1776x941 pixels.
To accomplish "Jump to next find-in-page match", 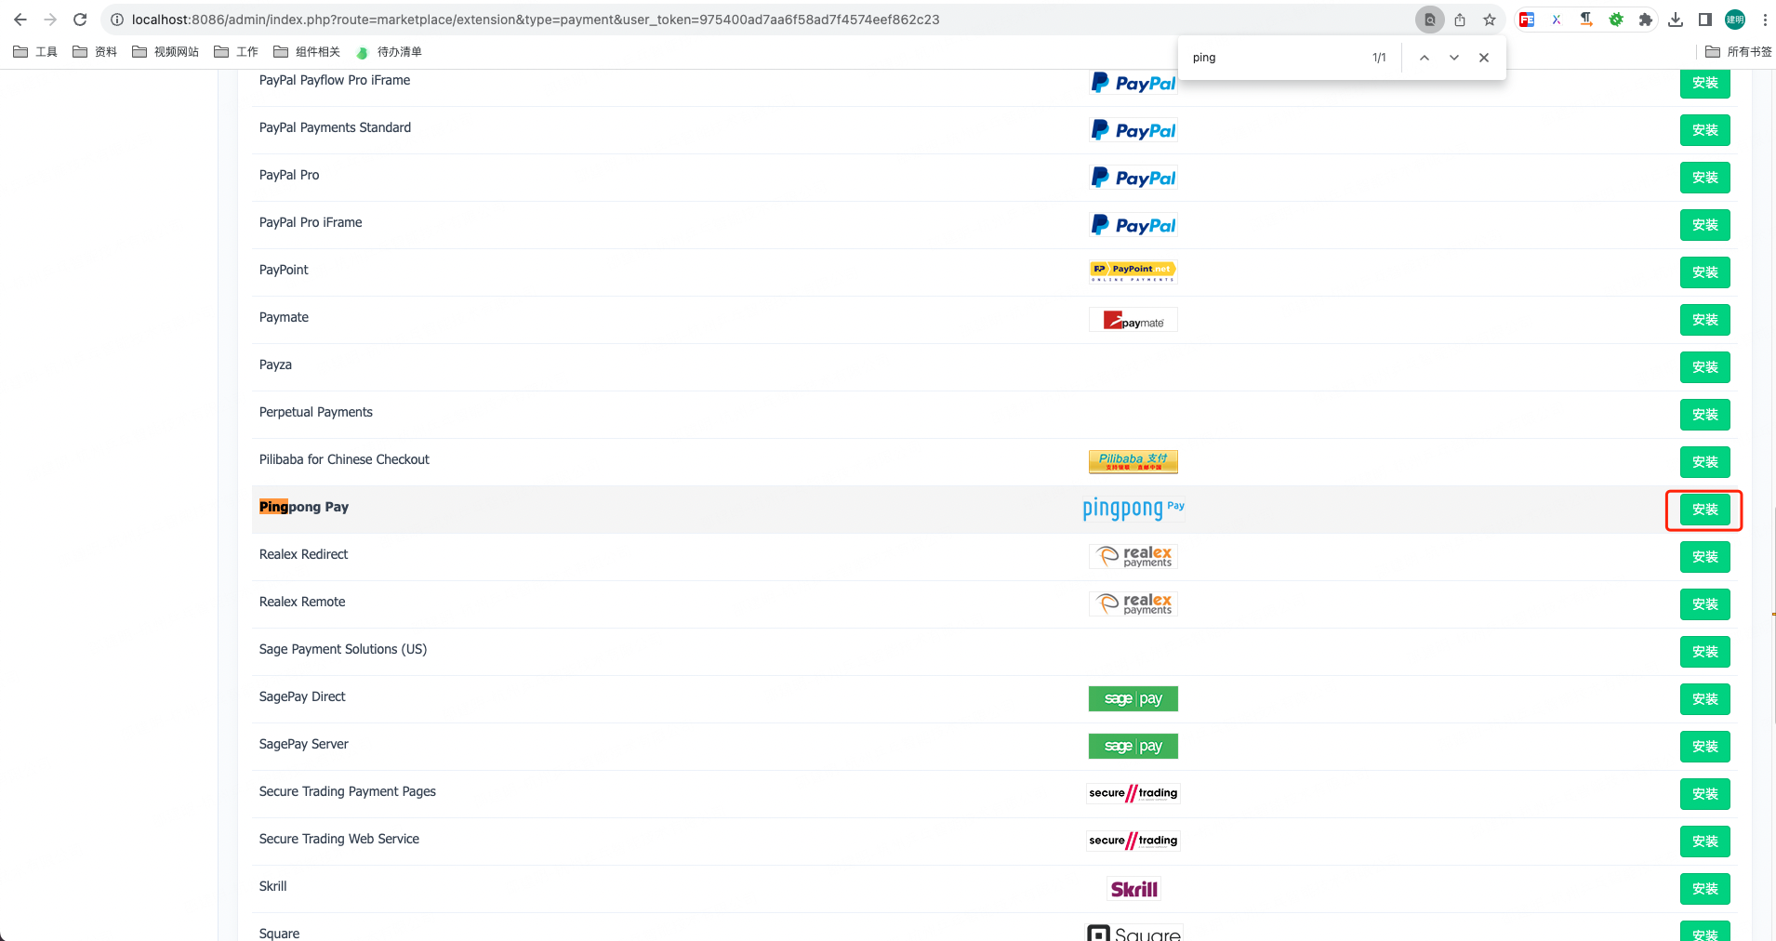I will point(1454,58).
